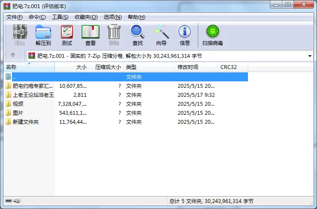Viewport: 317px width, 209px height.
Task: Expand the address bar dropdown arrow
Action: (310, 56)
